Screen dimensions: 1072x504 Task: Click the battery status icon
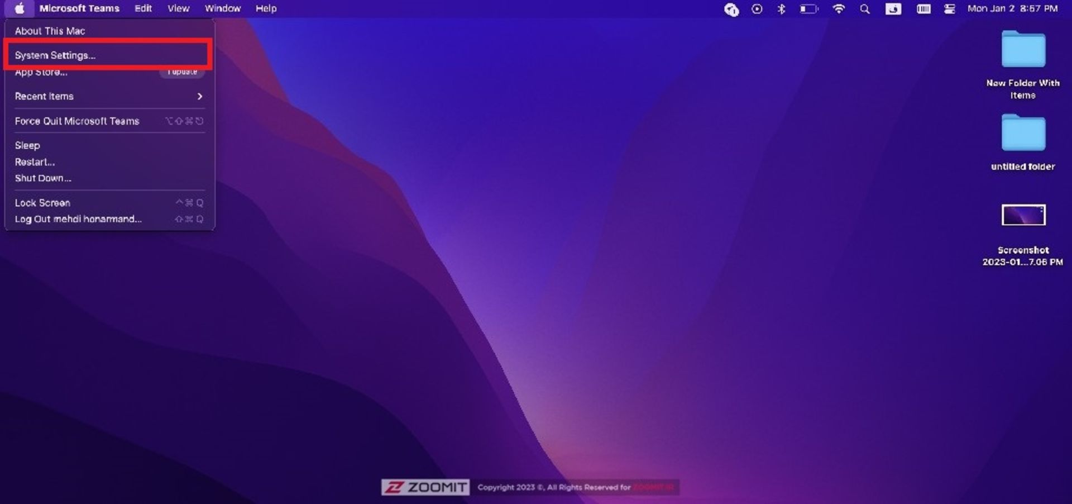click(809, 8)
